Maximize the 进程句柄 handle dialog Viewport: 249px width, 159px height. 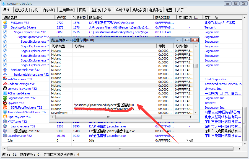(x=187, y=40)
